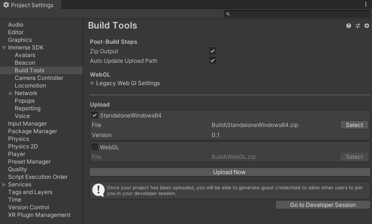This screenshot has width=372, height=224.
Task: Open Audio settings category
Action: point(16,25)
